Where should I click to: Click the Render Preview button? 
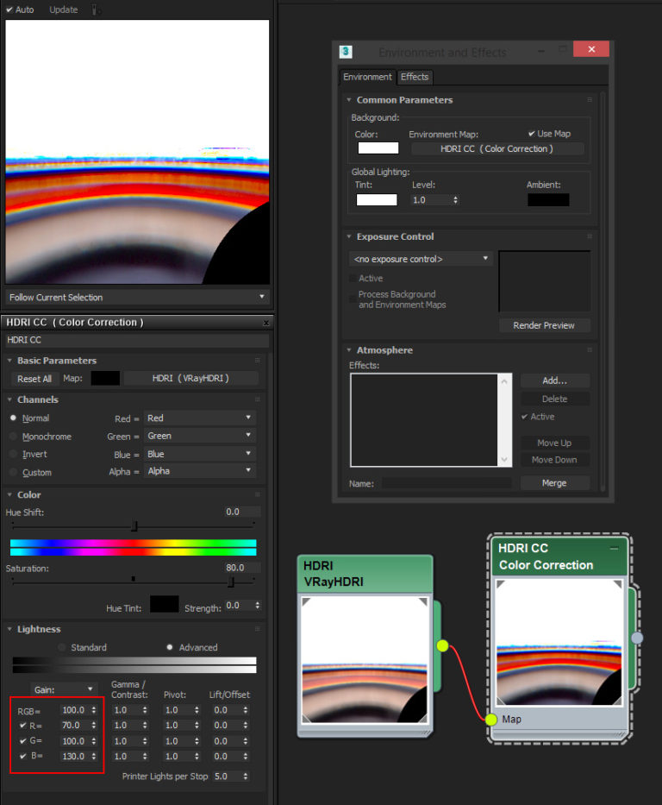pyautogui.click(x=544, y=325)
